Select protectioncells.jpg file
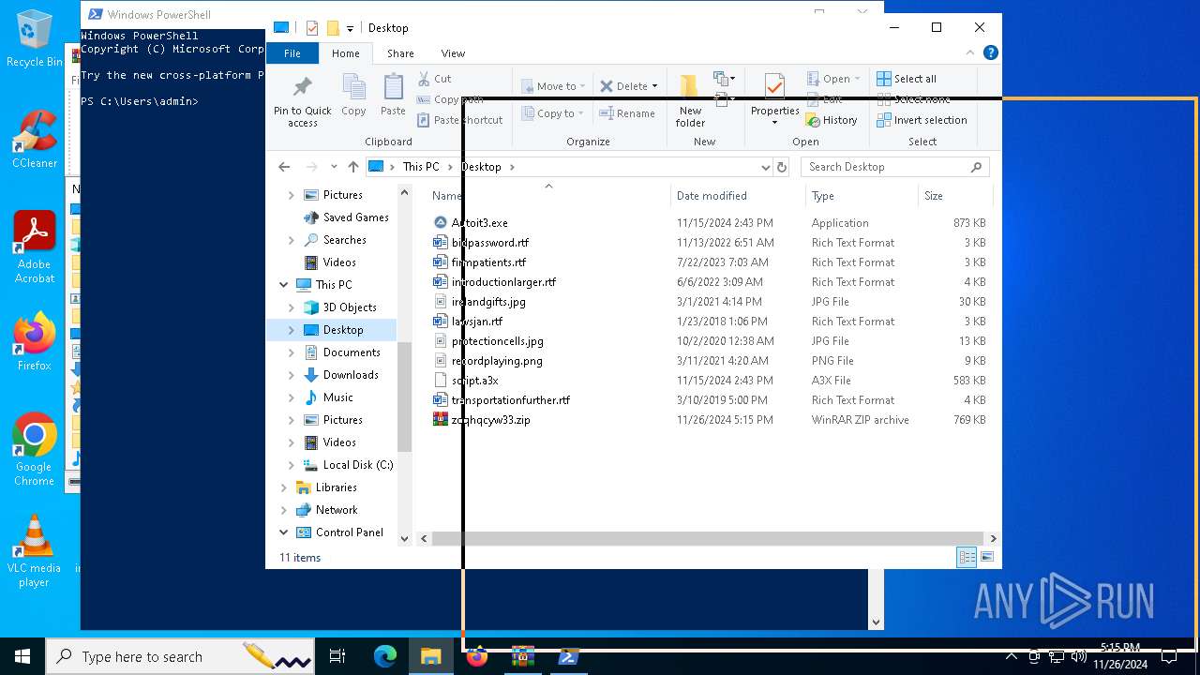1200x675 pixels. (x=497, y=341)
